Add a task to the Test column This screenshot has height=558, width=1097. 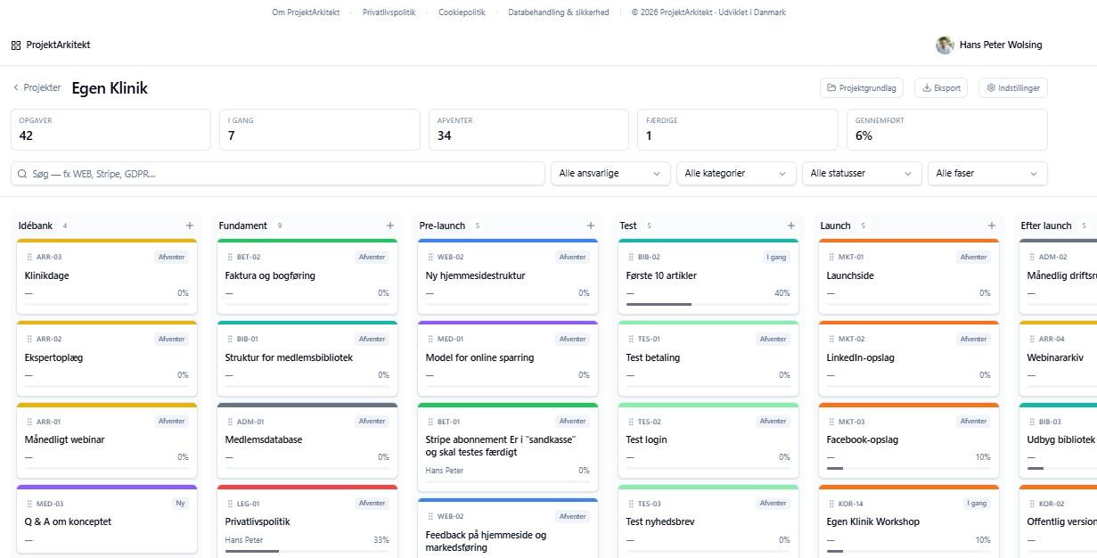(x=791, y=226)
